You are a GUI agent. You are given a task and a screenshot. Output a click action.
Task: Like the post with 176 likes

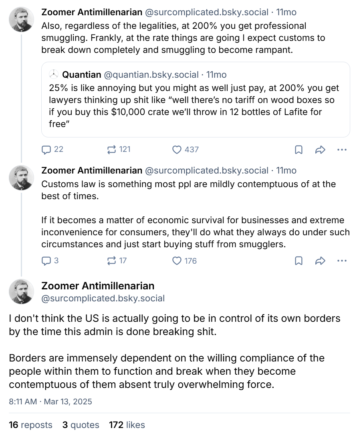(177, 261)
